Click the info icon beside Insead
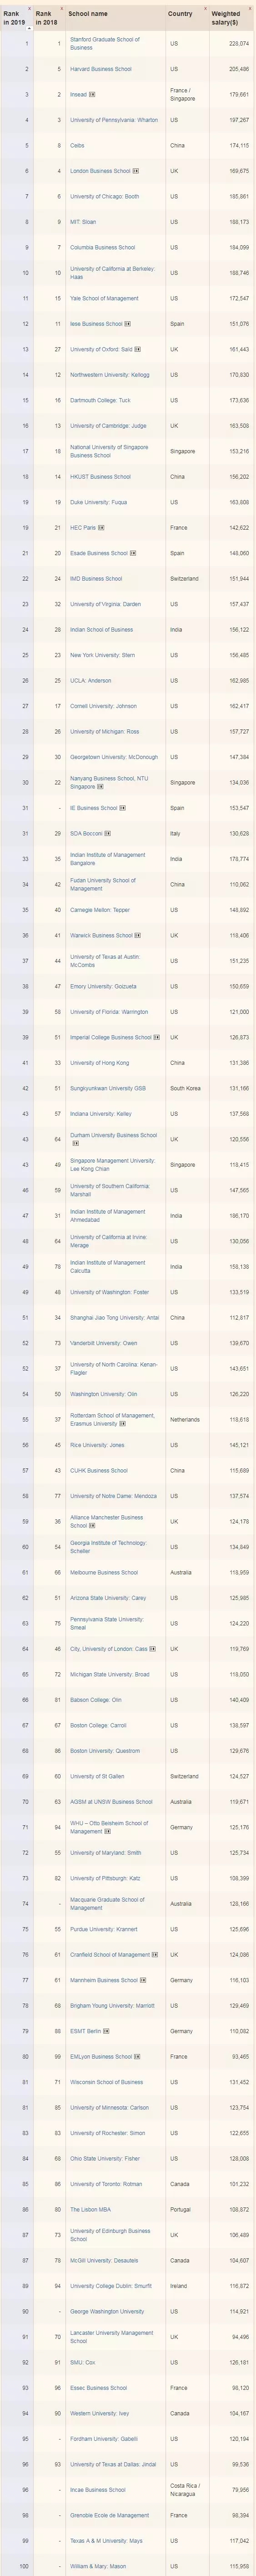The height and width of the screenshot is (2576, 256). coord(92,95)
